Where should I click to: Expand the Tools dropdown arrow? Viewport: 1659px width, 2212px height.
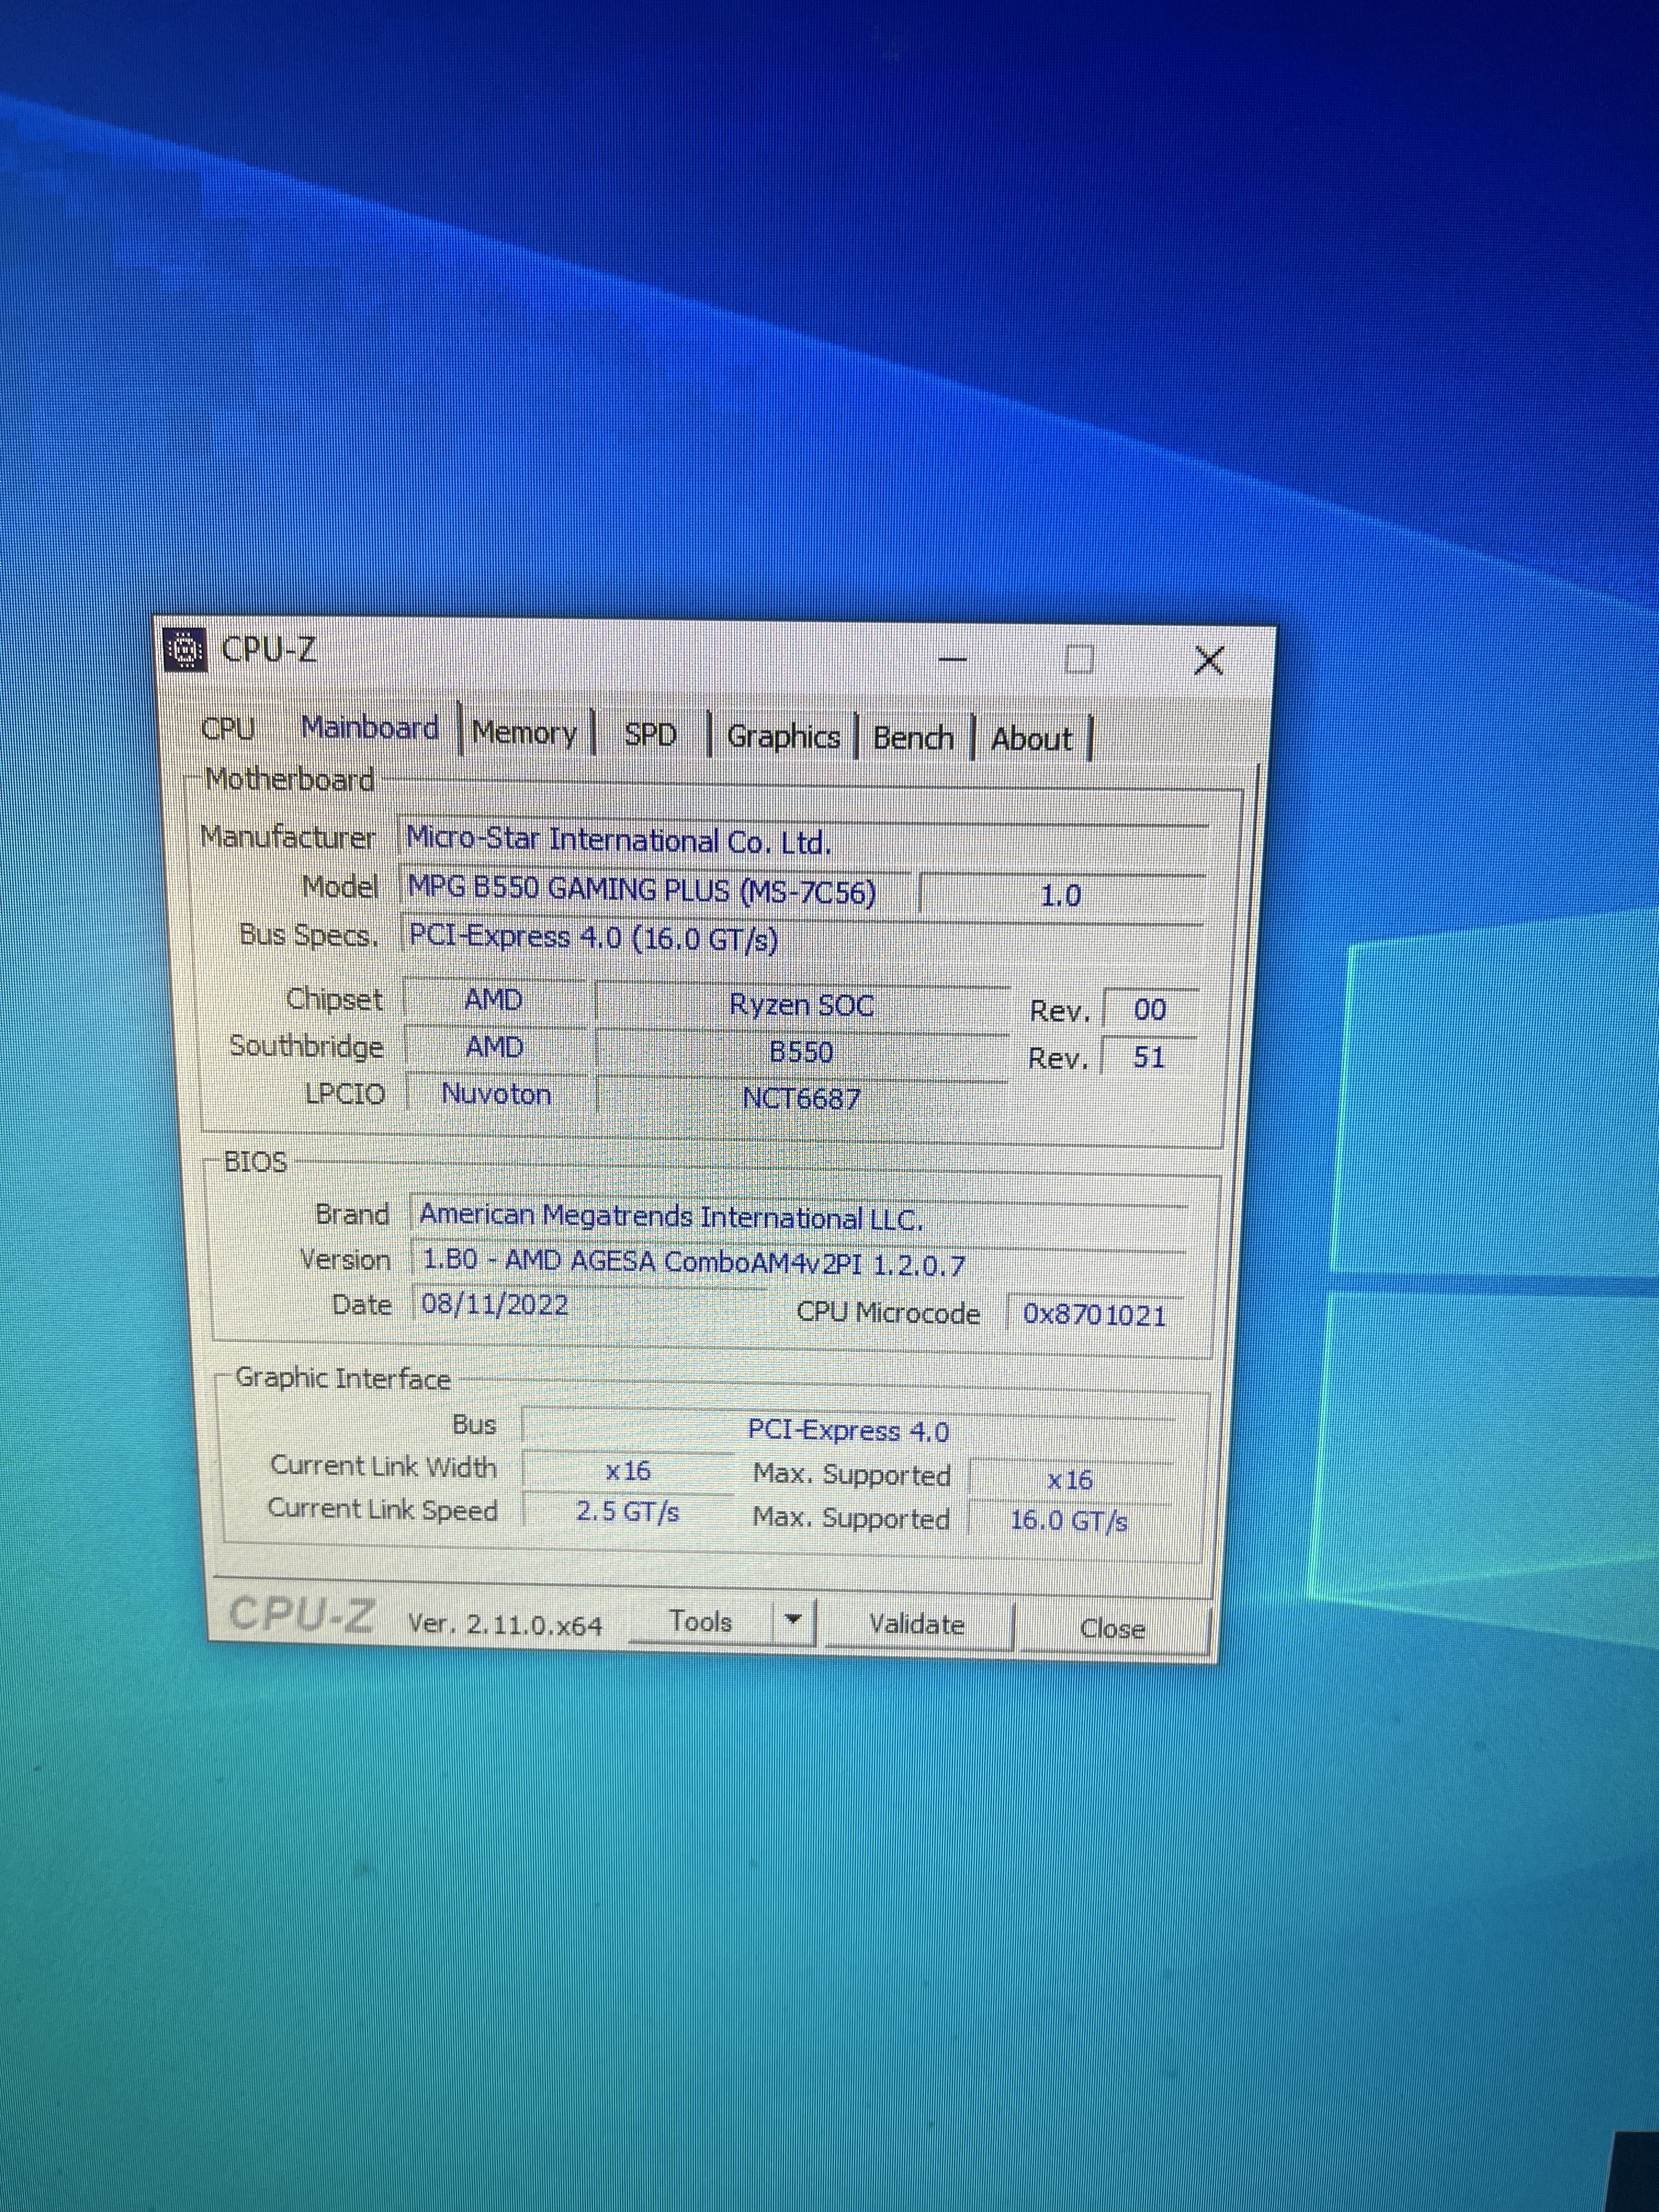(x=793, y=1621)
